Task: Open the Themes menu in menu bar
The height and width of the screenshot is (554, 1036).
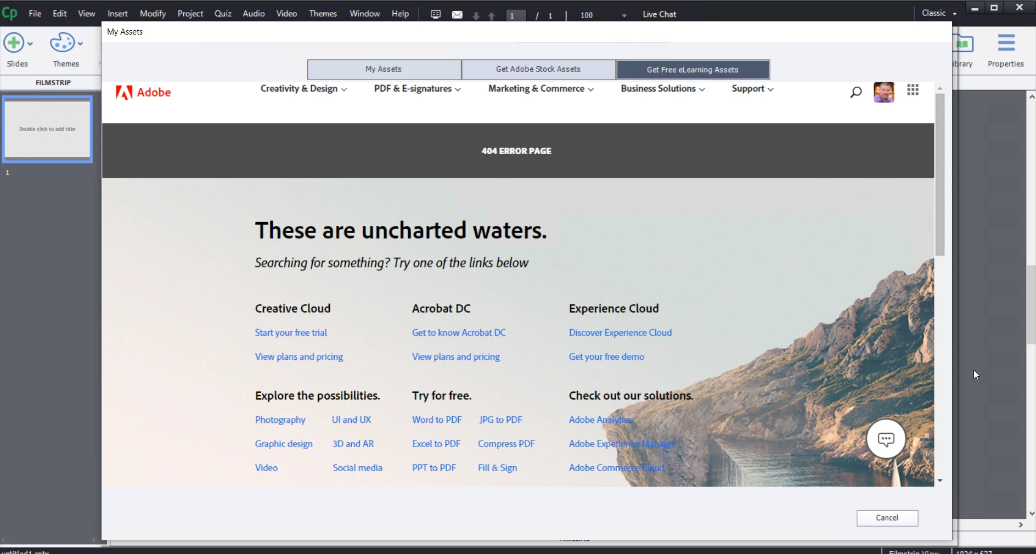Action: tap(323, 14)
